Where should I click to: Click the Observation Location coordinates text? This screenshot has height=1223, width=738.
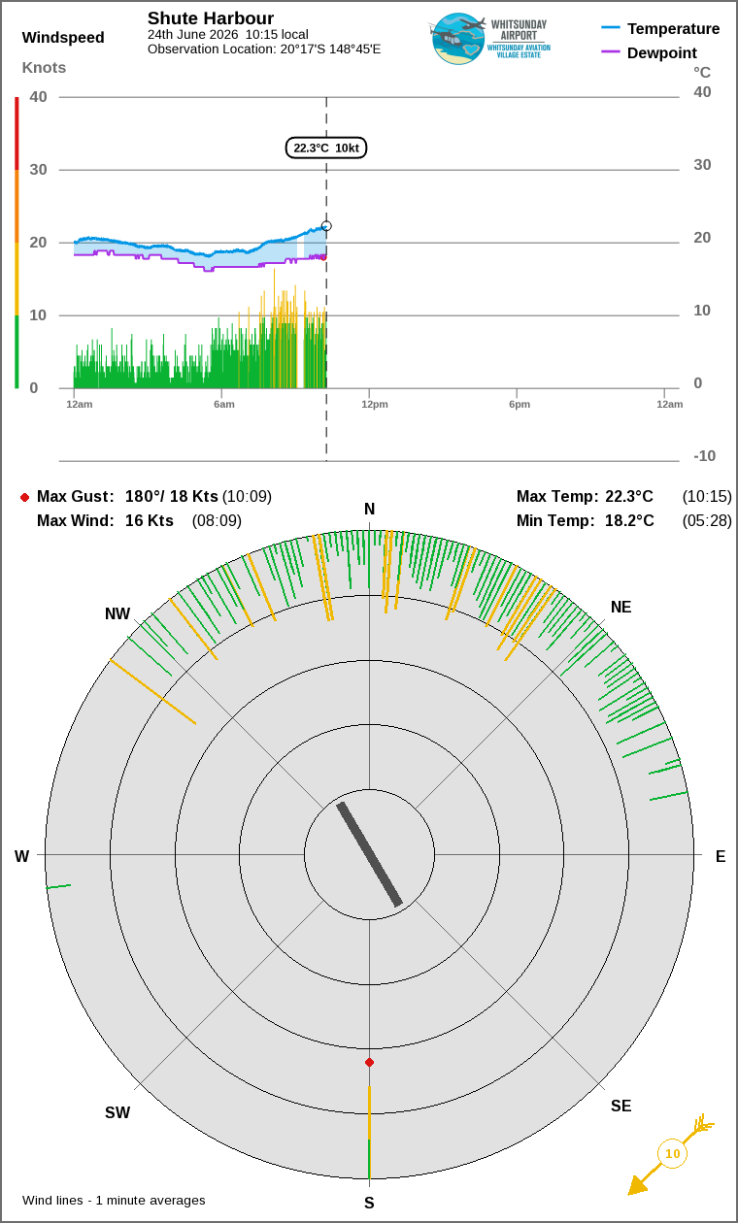[x=264, y=49]
